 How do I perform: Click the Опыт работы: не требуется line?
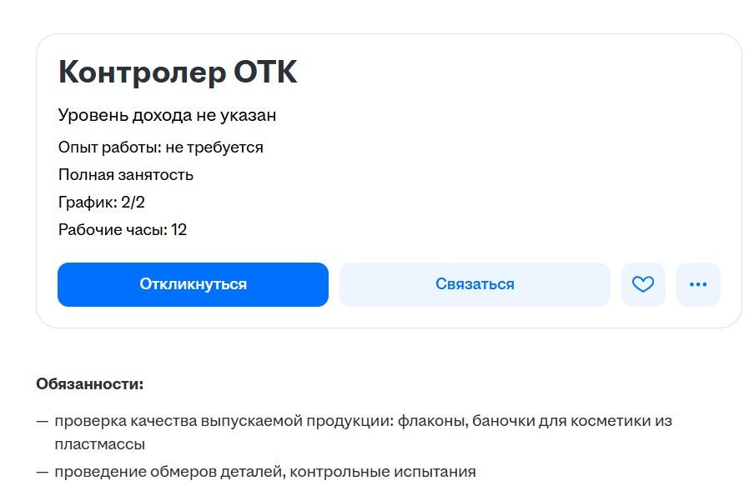click(160, 148)
